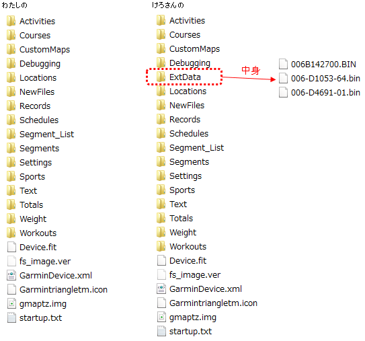Click GarminDevice.xml icon in left list

tap(11, 275)
